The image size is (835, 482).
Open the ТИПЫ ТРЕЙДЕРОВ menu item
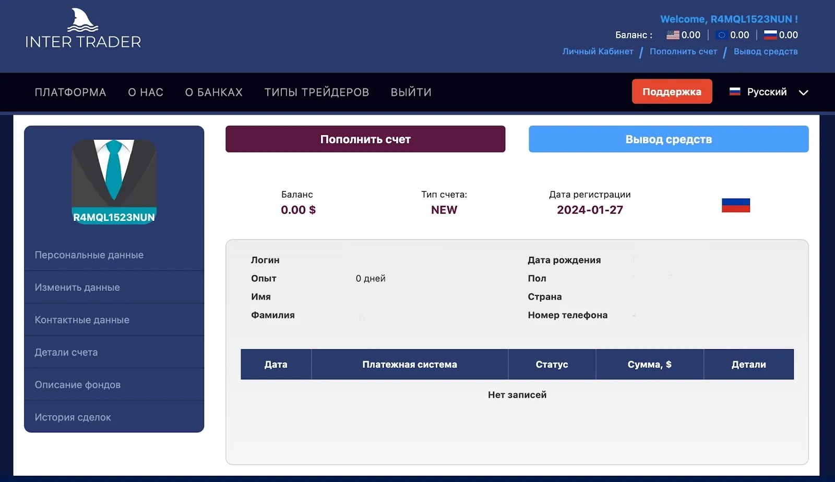(317, 92)
